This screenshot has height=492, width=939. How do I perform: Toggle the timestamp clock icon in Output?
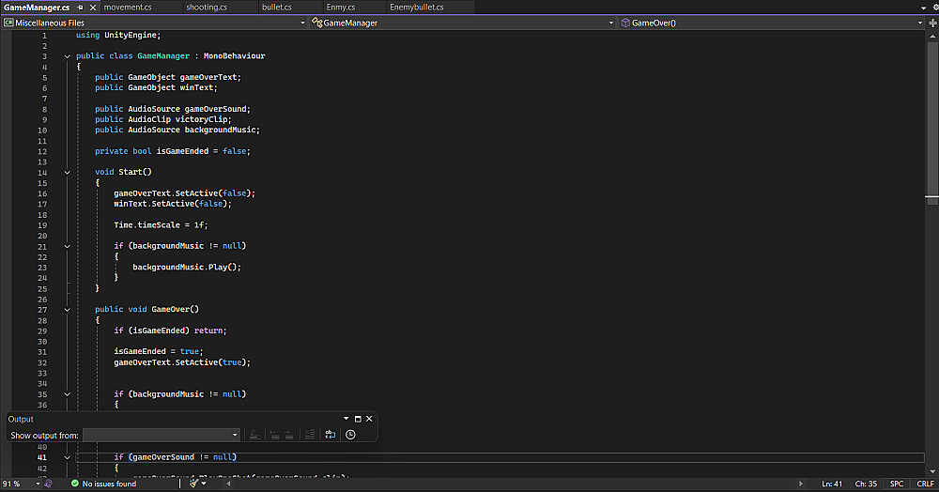[x=350, y=435]
